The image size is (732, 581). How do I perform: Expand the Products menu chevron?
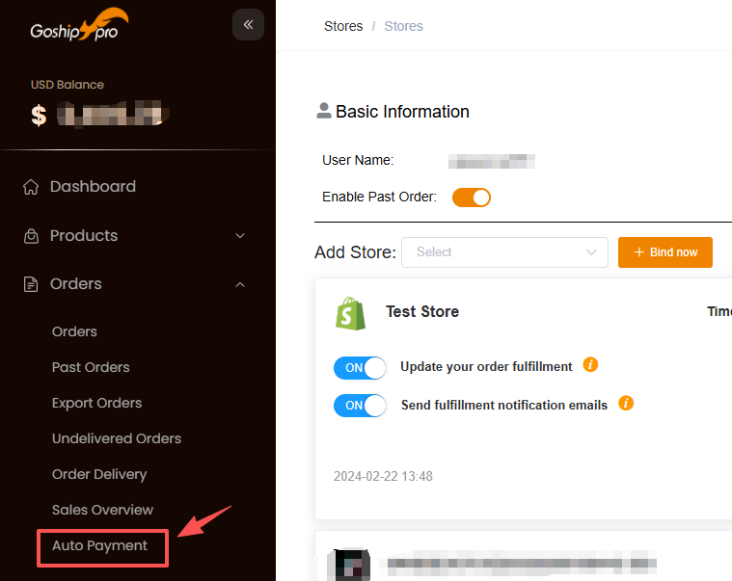(240, 236)
